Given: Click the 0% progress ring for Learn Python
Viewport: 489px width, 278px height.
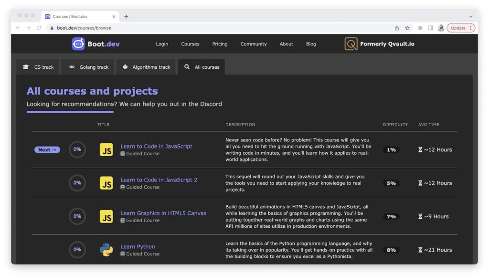Looking at the screenshot, I should click(x=77, y=250).
